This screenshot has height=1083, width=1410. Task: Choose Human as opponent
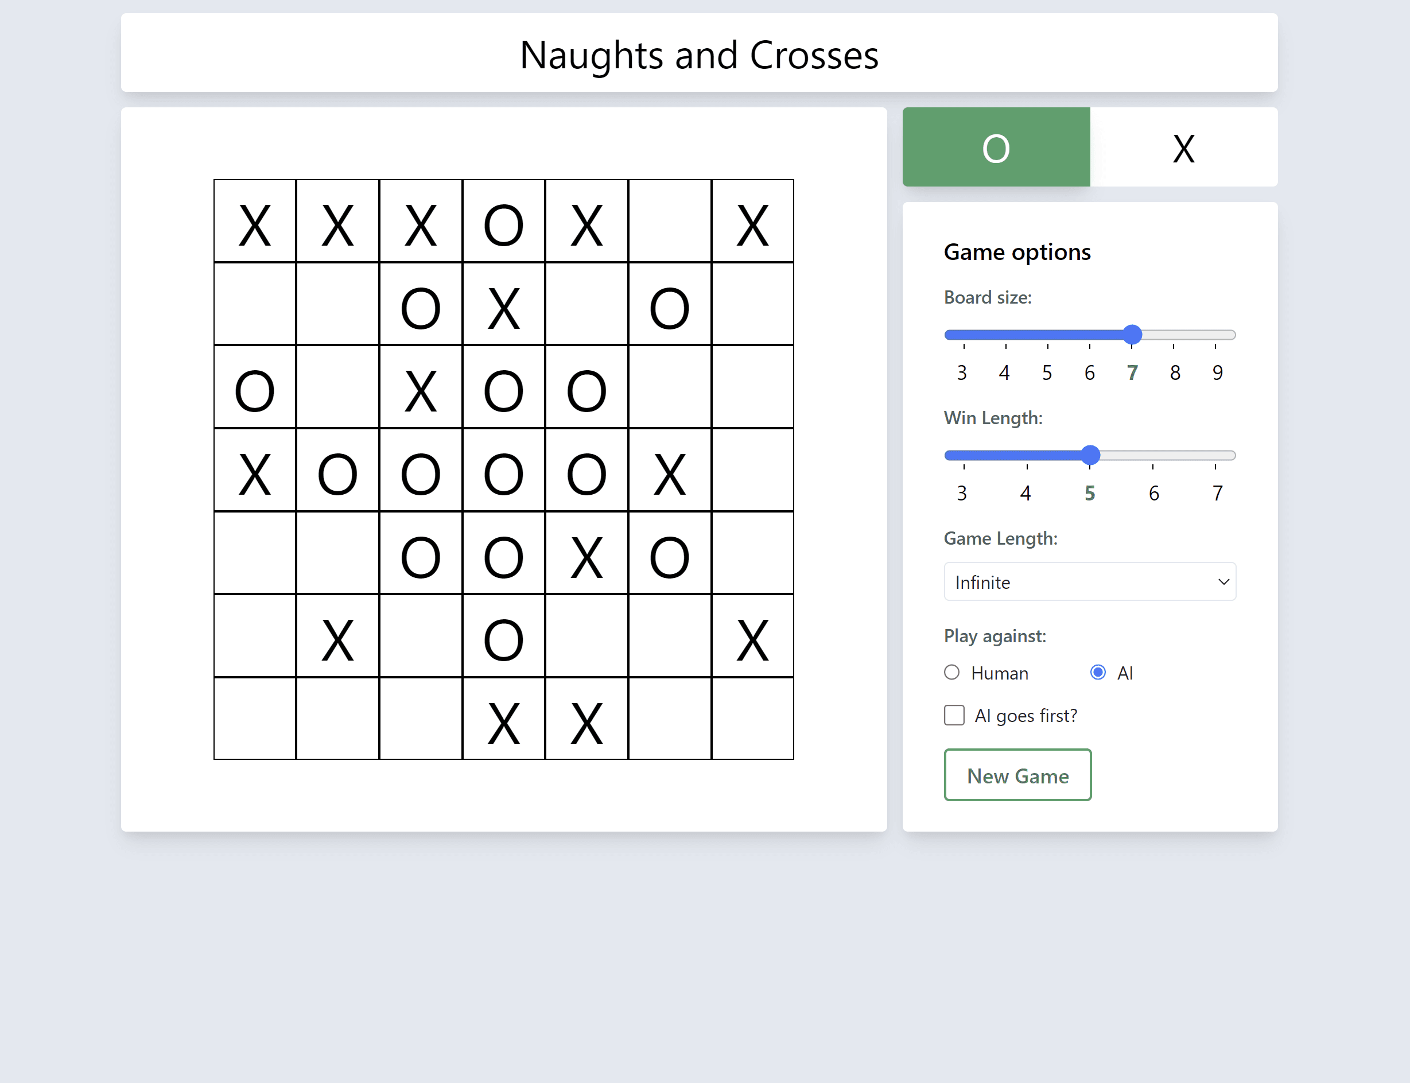coord(952,673)
